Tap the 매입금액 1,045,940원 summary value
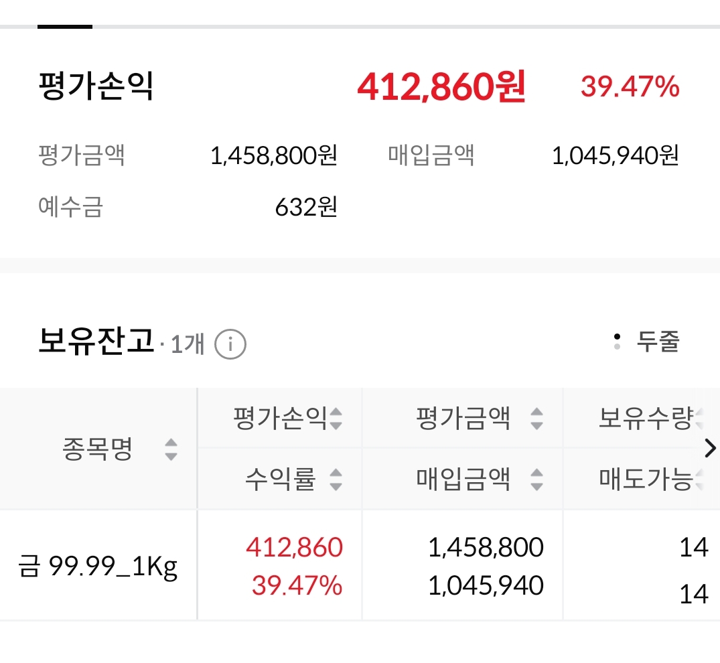This screenshot has width=720, height=663. click(616, 155)
